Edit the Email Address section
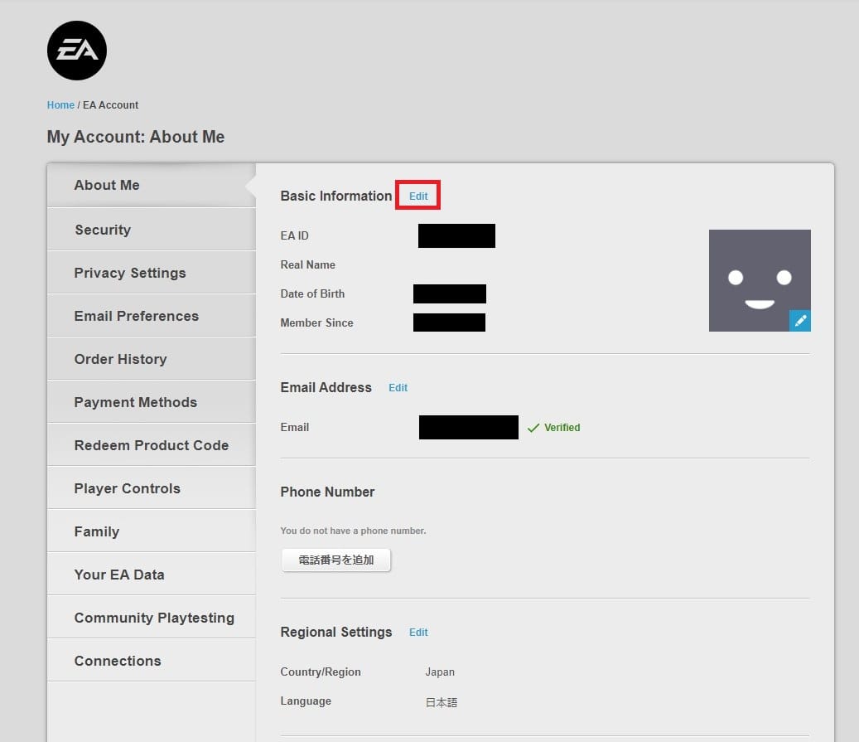859x742 pixels. (398, 388)
